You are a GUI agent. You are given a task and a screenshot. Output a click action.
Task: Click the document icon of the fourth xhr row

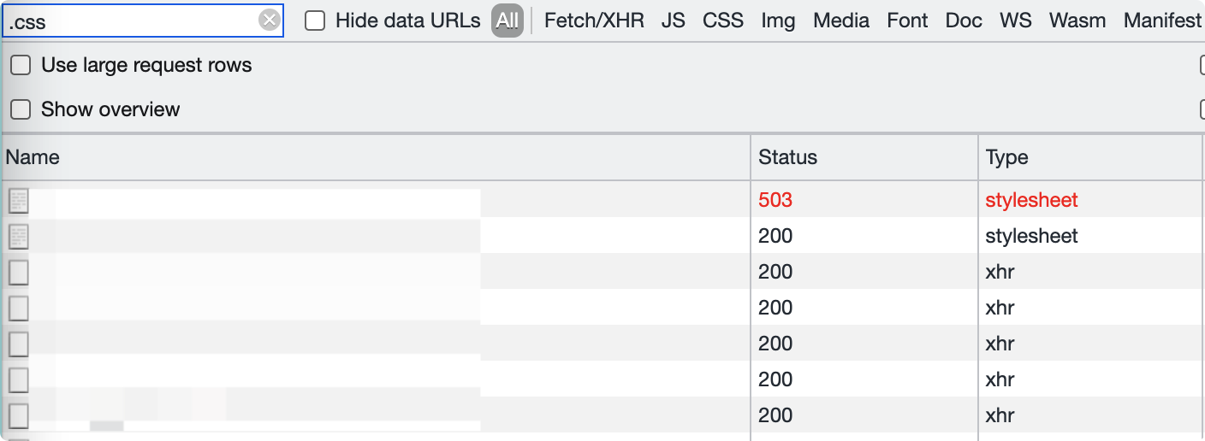(x=19, y=380)
